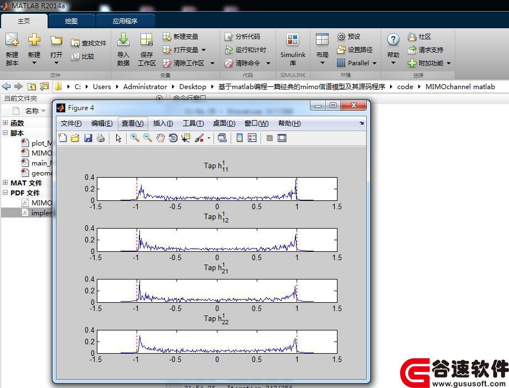The image size is (509, 388).
Task: Select the plot_M script file
Action: 37,143
